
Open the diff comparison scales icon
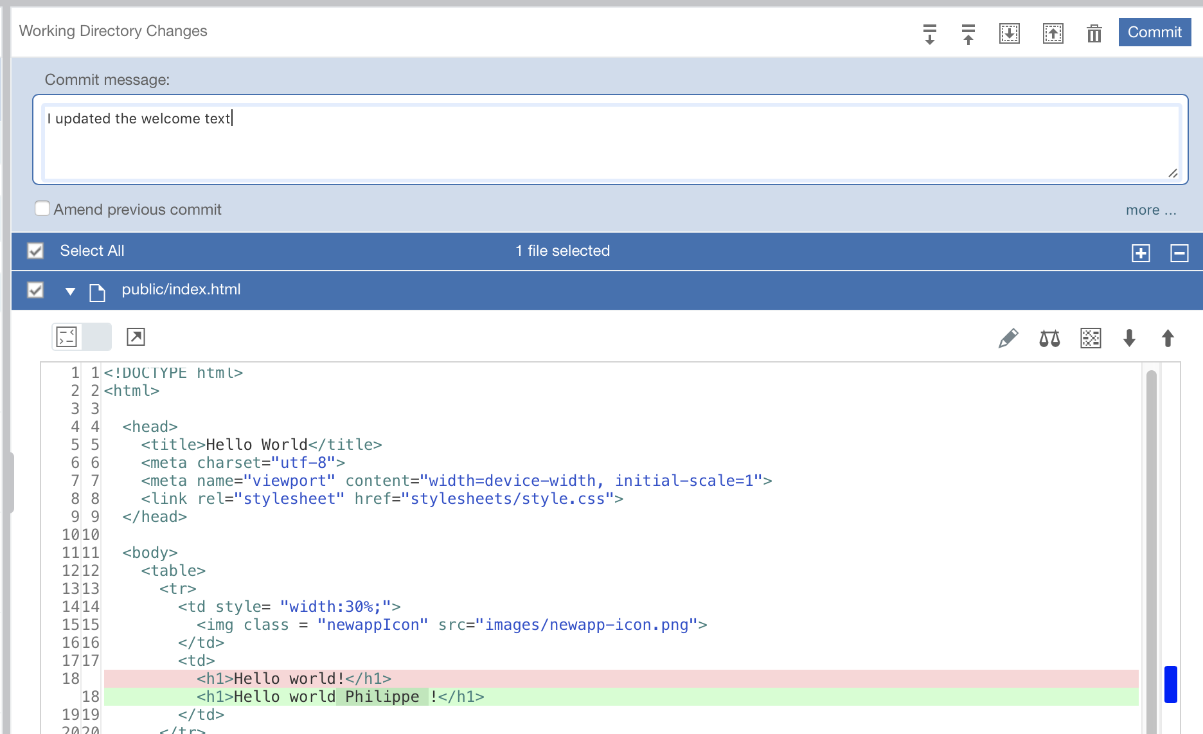point(1050,337)
